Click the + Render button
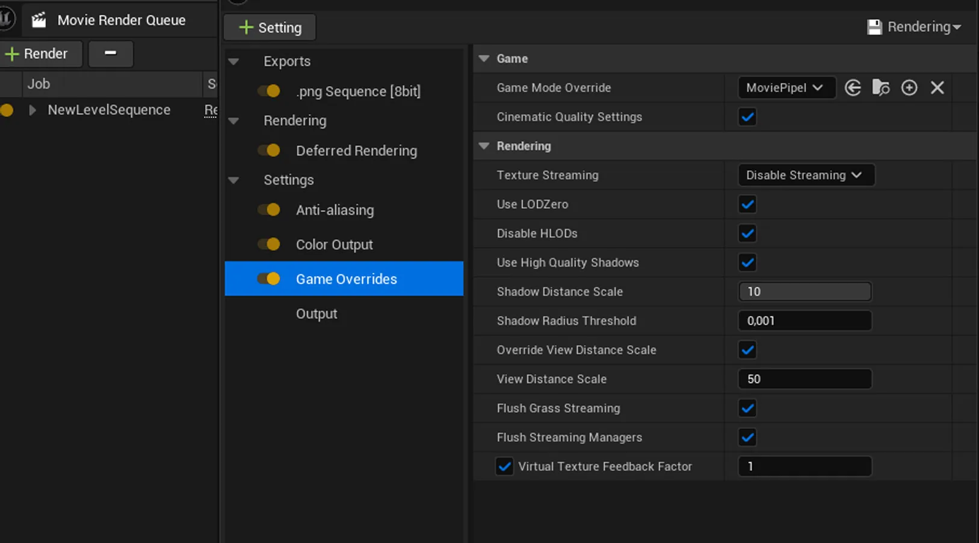The image size is (979, 543). pos(41,54)
